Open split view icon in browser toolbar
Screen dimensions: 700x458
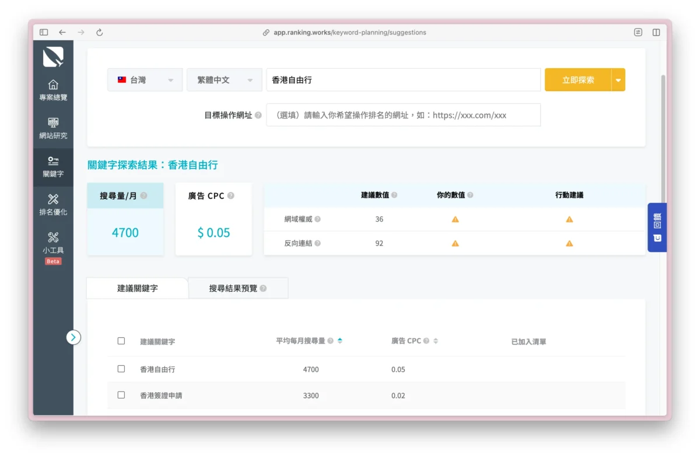pos(656,33)
